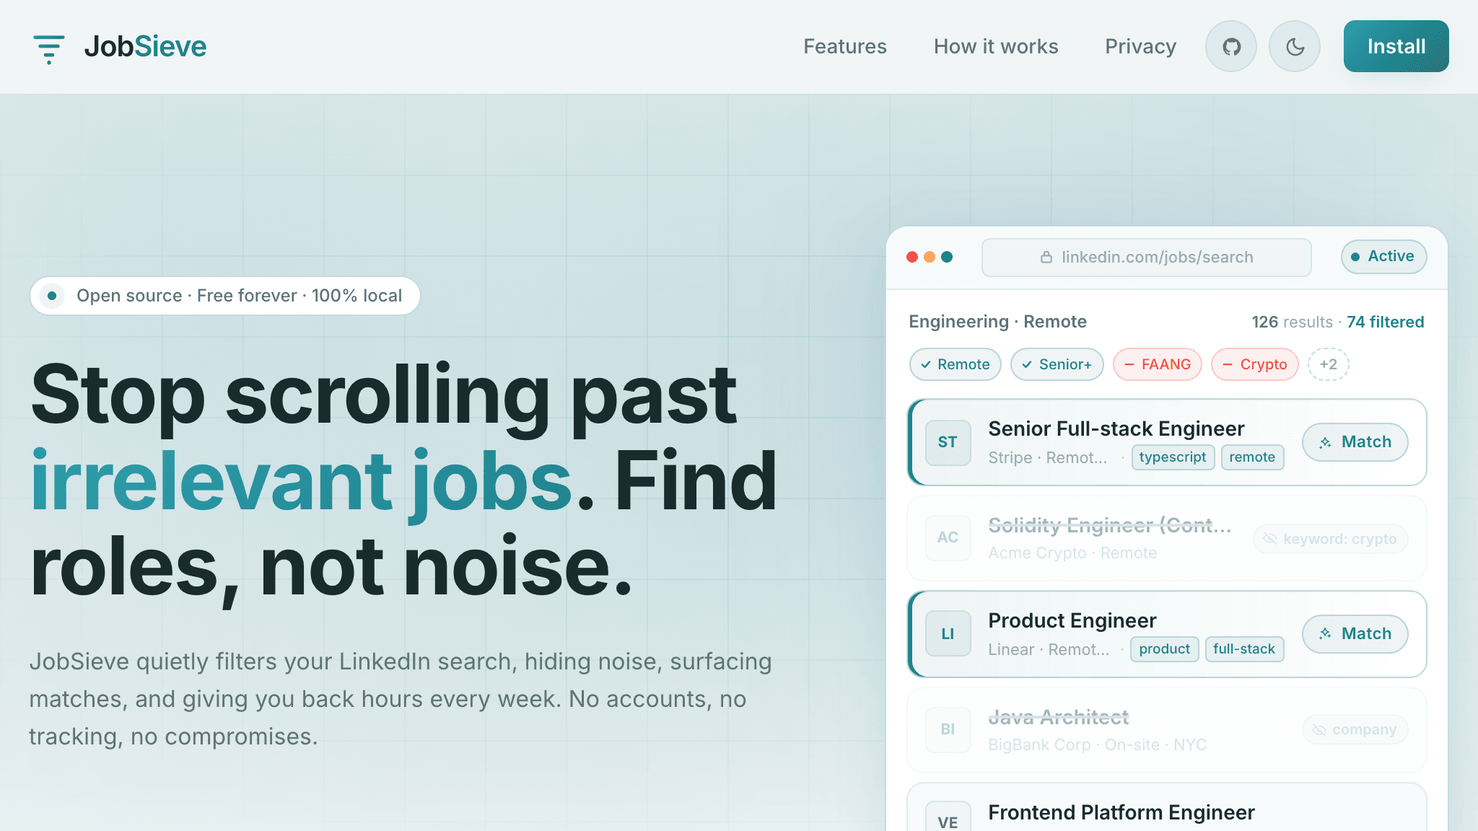Viewport: 1478px width, 831px height.
Task: Click hidden-eye icon on company badge
Action: (1319, 729)
